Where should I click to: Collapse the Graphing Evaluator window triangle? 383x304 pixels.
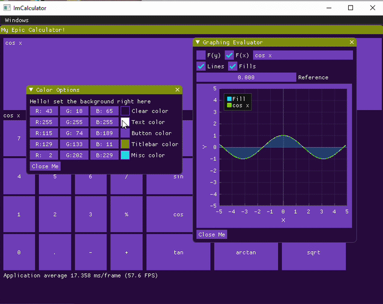point(198,42)
